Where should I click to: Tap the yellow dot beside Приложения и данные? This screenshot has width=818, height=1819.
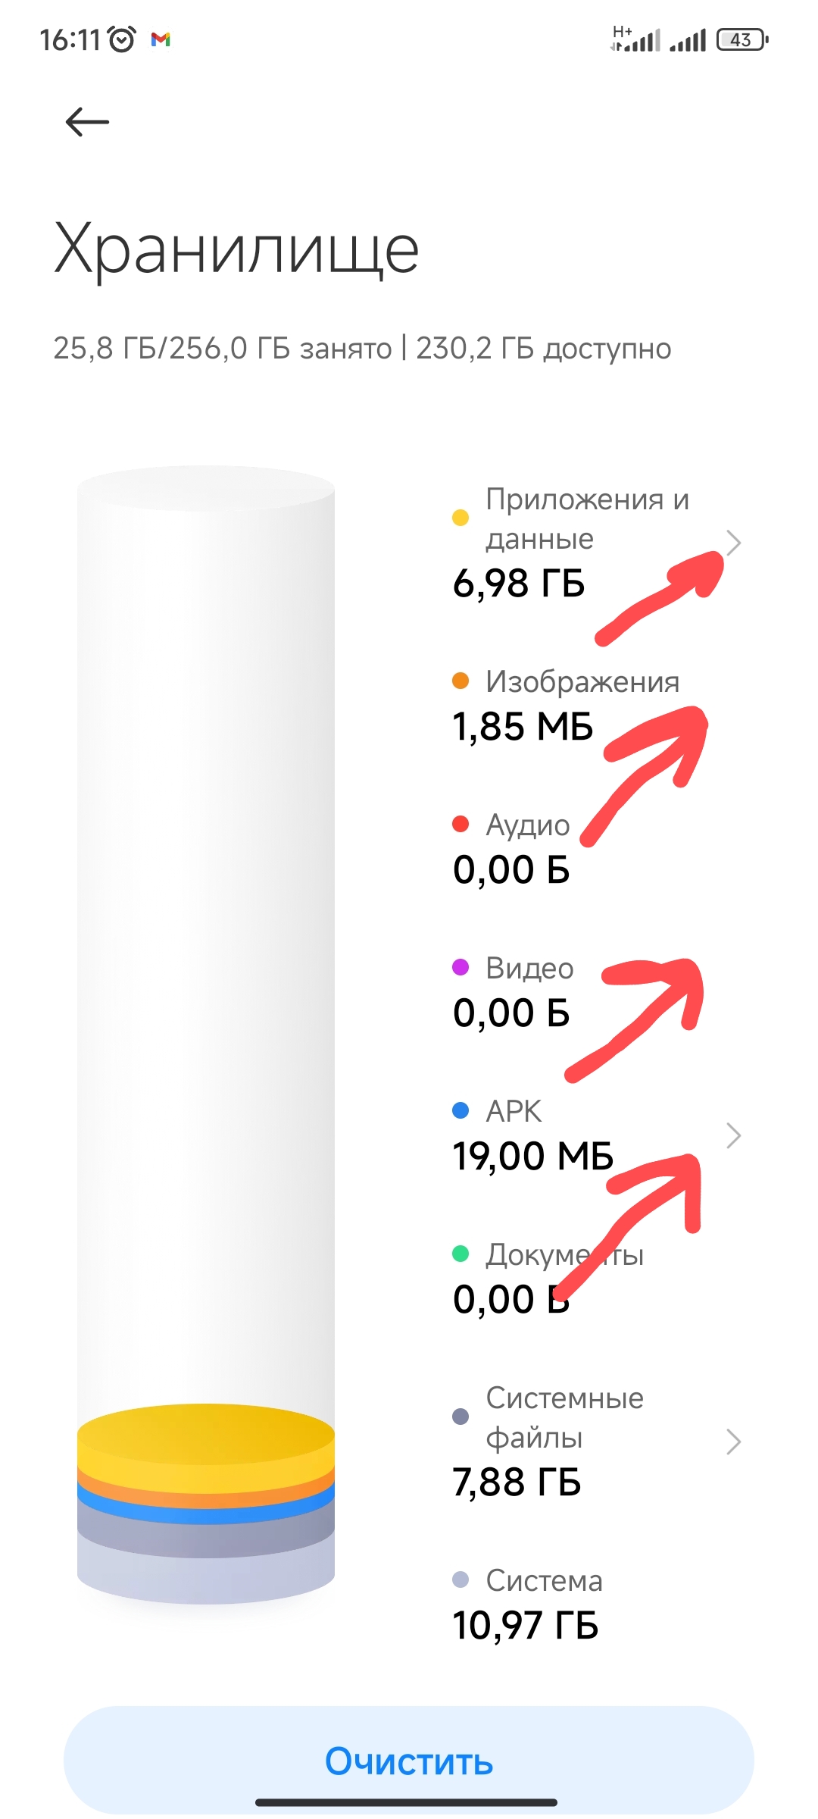[461, 518]
